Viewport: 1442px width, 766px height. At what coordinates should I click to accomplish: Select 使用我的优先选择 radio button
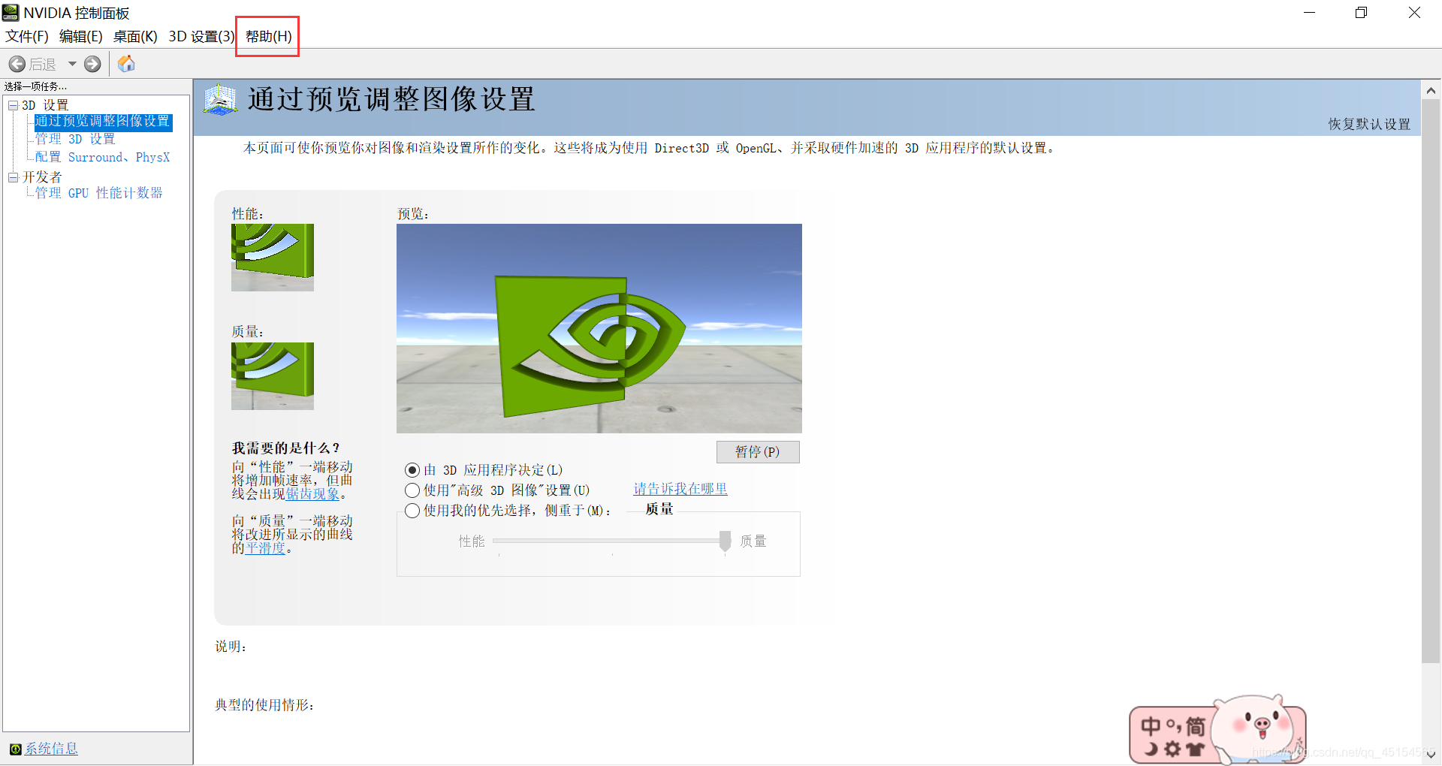point(412,511)
